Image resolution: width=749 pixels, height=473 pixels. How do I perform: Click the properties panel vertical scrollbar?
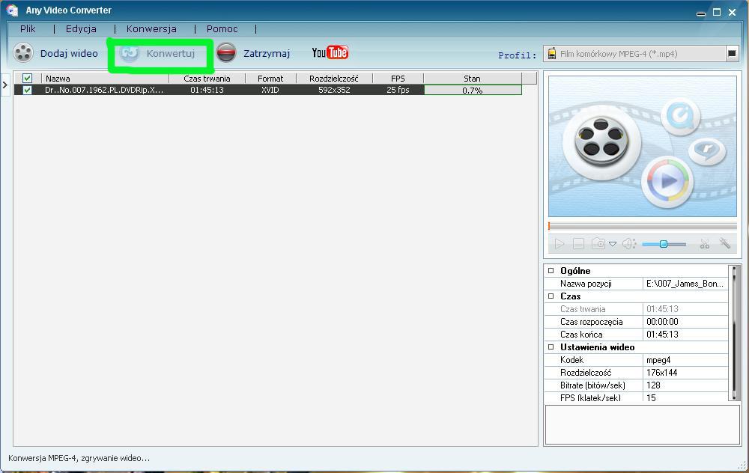click(x=734, y=333)
